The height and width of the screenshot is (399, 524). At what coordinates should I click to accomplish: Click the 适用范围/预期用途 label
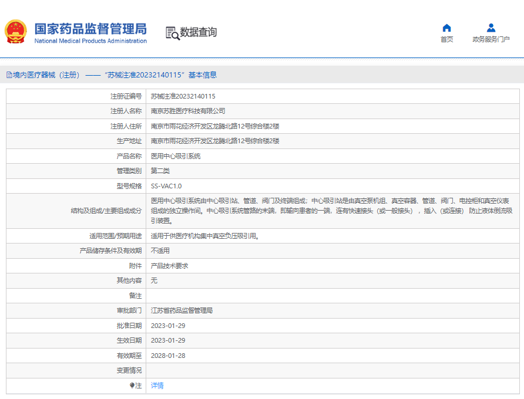[115, 236]
